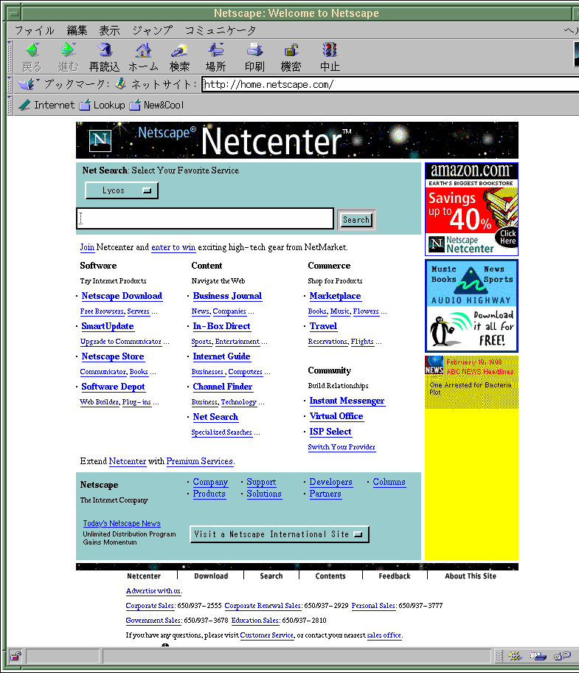579x673 pixels.
Task: Click the window menu button in title bar
Action: coord(14,13)
